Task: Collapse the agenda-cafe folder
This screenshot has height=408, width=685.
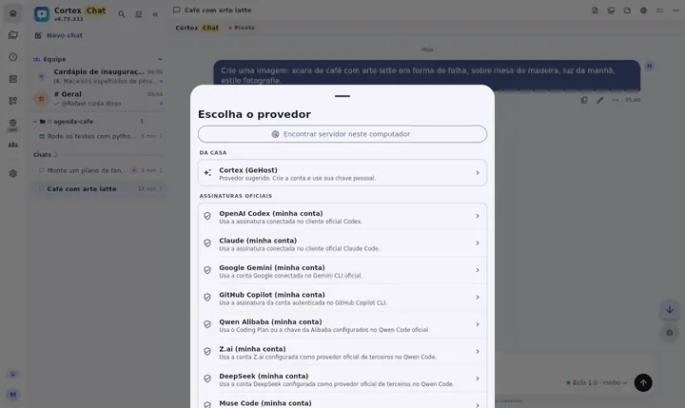Action: click(35, 122)
